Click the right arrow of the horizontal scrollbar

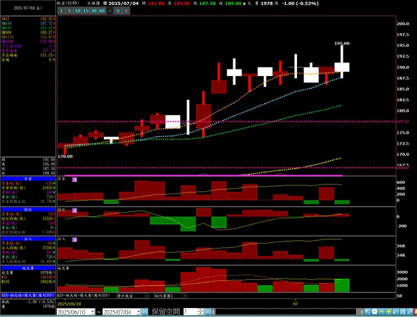(x=362, y=312)
